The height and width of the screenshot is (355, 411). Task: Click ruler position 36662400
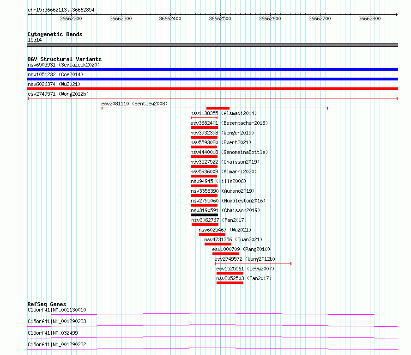(x=170, y=18)
